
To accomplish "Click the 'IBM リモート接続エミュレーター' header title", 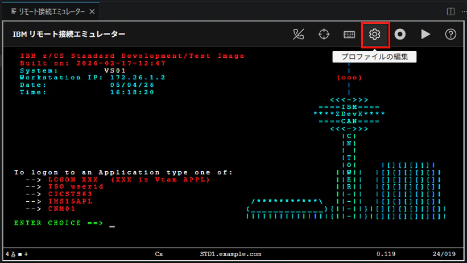I will click(x=69, y=35).
